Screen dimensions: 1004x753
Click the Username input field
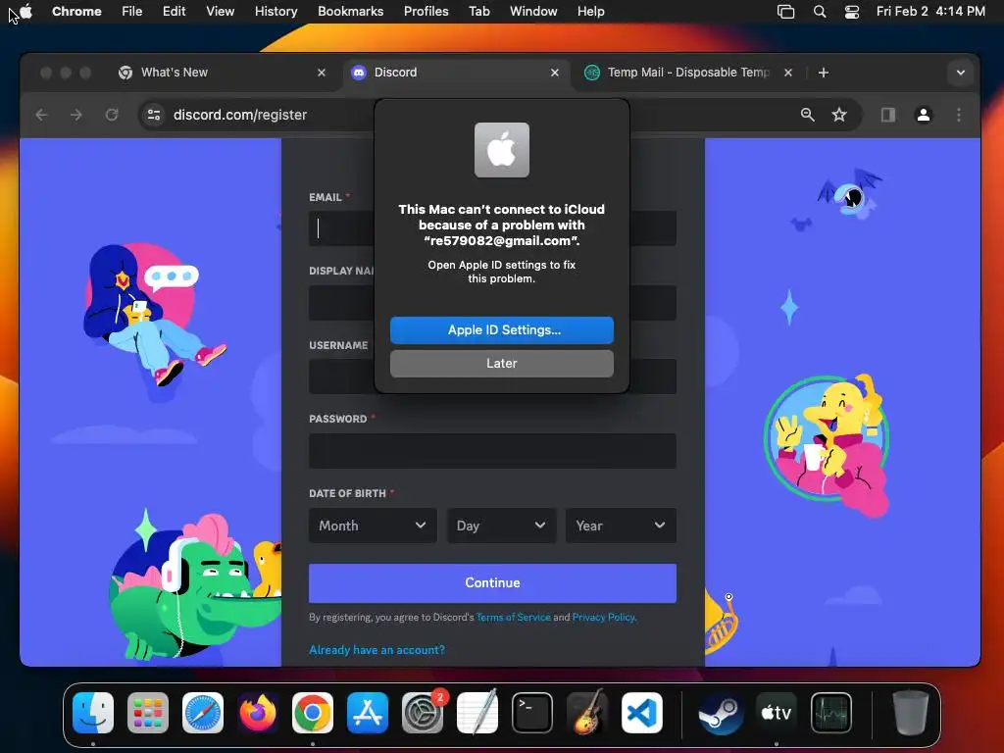[492, 376]
